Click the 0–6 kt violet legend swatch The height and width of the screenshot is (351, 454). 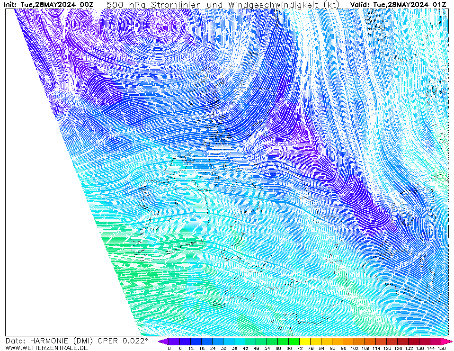pos(174,342)
